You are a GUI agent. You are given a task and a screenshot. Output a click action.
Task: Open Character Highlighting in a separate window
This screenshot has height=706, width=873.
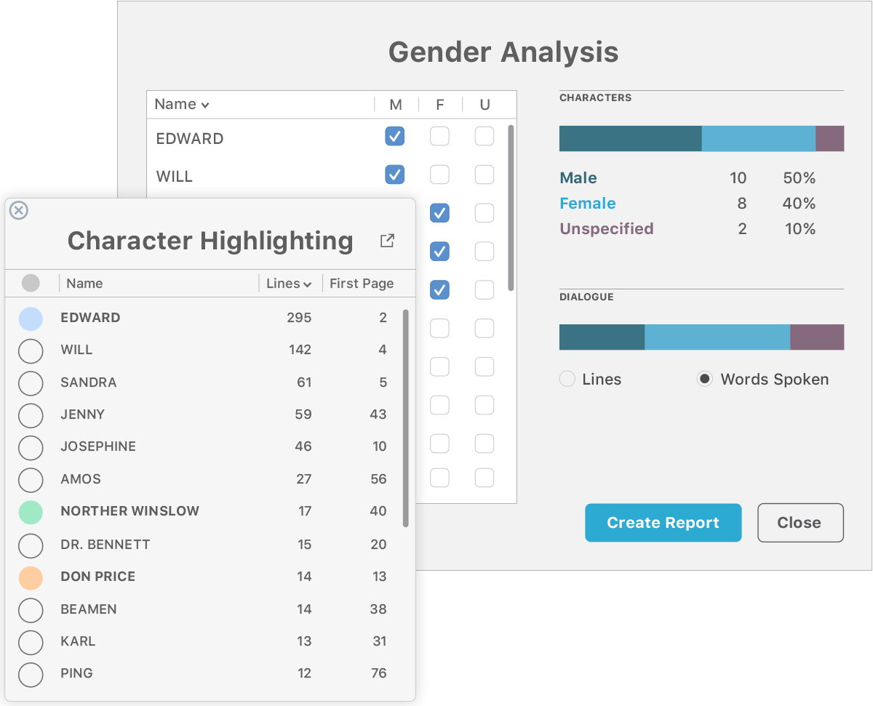tap(387, 240)
